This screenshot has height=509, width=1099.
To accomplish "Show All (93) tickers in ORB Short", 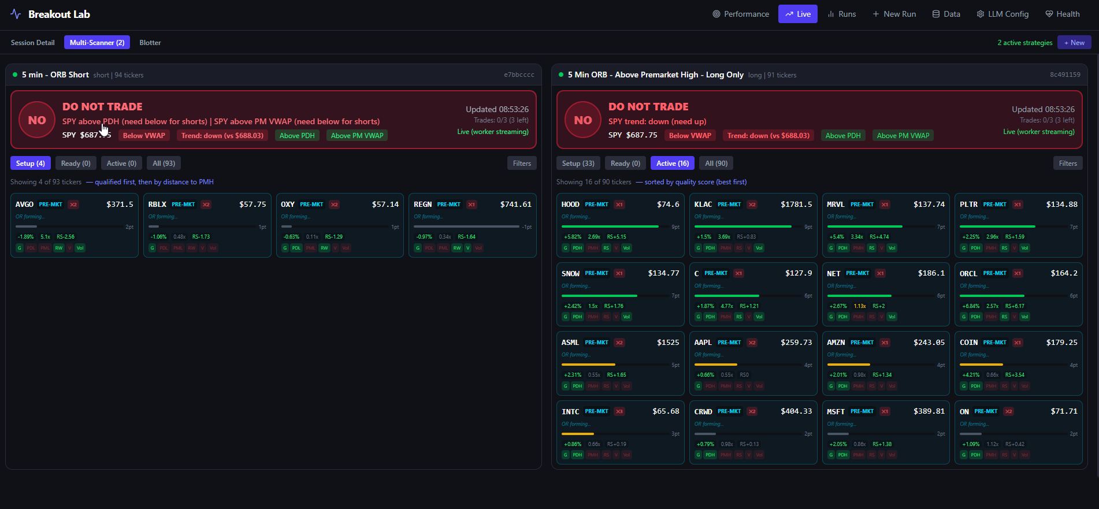I will (164, 164).
